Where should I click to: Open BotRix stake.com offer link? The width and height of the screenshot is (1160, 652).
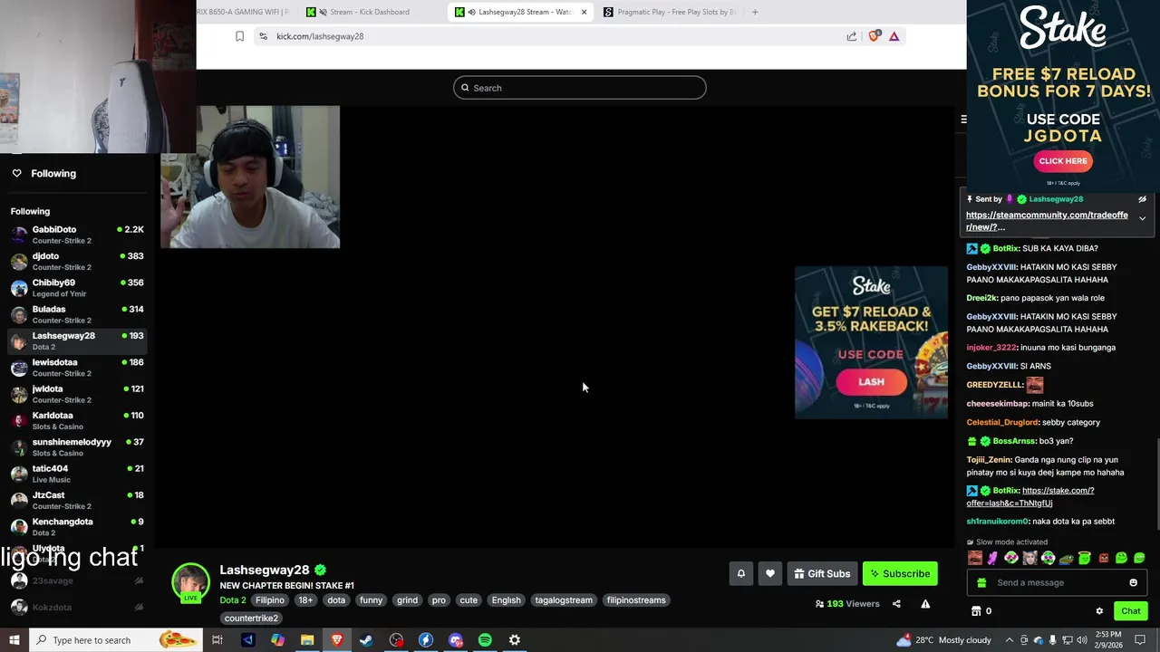(1030, 496)
